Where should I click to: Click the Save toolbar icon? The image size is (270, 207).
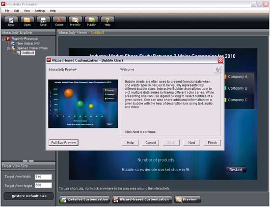(x=43, y=22)
